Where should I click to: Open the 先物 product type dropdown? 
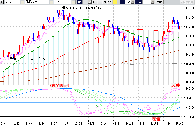pos(22,2)
